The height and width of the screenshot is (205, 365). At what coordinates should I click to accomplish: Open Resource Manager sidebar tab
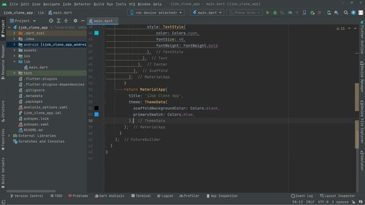pyautogui.click(x=3, y=62)
